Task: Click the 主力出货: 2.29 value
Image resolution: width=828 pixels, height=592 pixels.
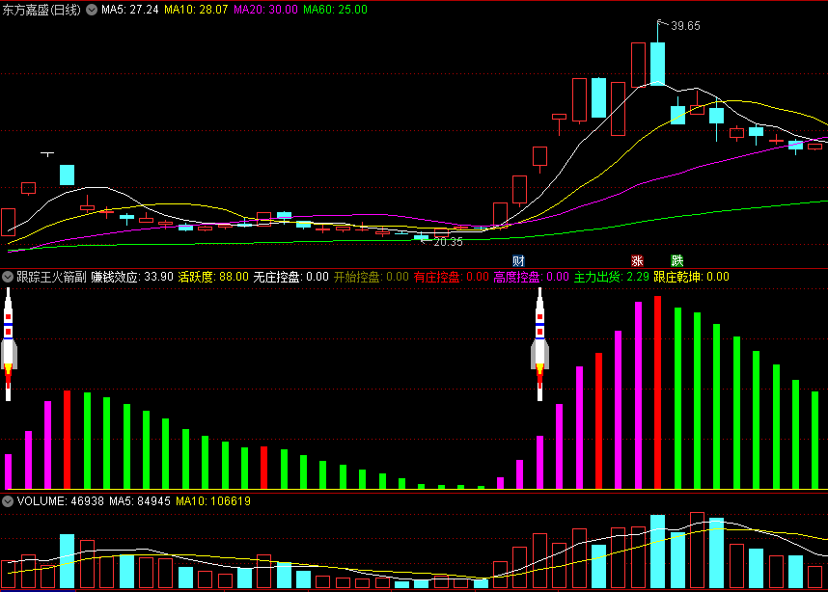Action: click(612, 277)
